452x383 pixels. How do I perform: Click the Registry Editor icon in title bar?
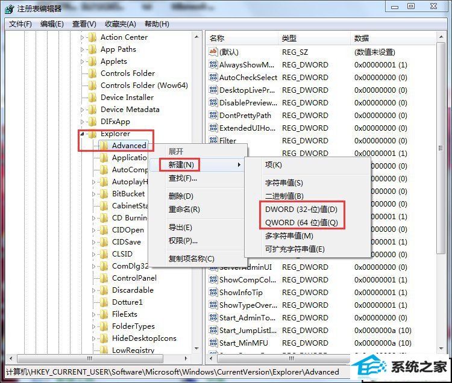[9, 8]
